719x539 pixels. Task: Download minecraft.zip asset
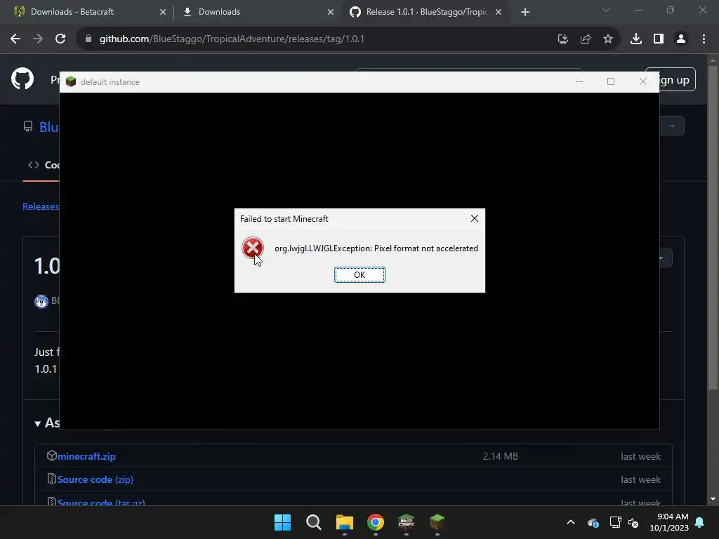tap(86, 456)
